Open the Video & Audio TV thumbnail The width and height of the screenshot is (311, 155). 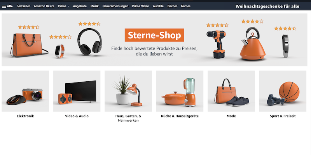(x=77, y=91)
